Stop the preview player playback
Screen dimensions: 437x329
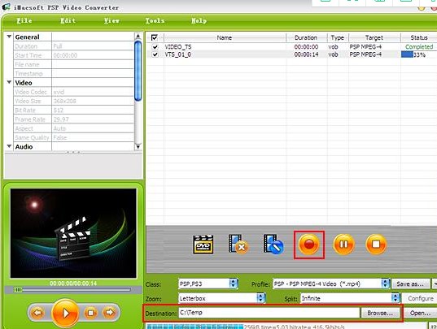[x=90, y=313]
